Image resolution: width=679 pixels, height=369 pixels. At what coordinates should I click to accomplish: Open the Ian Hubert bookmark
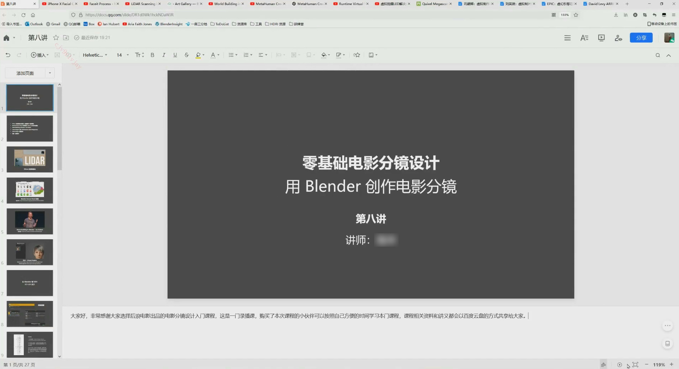(x=108, y=24)
